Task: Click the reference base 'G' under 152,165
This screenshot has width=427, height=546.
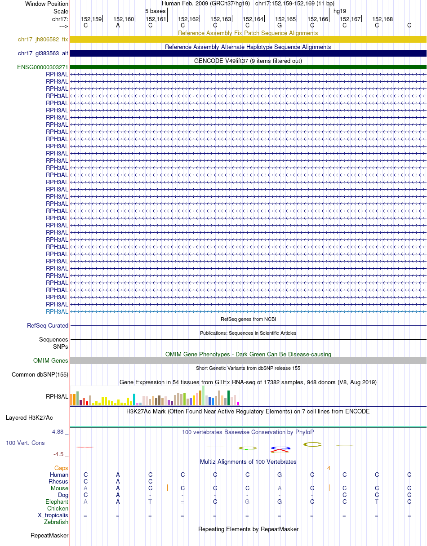Action: coord(280,25)
